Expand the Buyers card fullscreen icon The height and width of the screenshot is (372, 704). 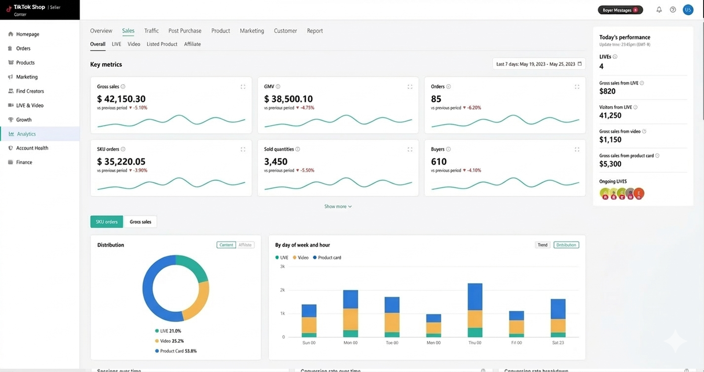[x=577, y=150]
